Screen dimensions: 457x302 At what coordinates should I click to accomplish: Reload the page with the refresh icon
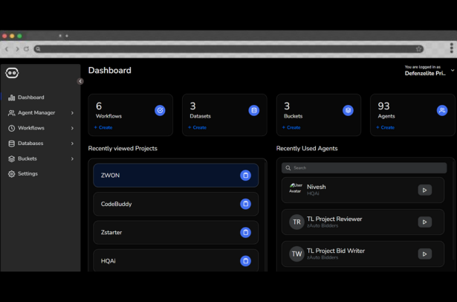pos(26,49)
